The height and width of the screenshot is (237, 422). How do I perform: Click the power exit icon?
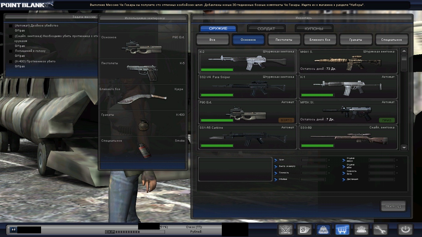[x=405, y=230]
